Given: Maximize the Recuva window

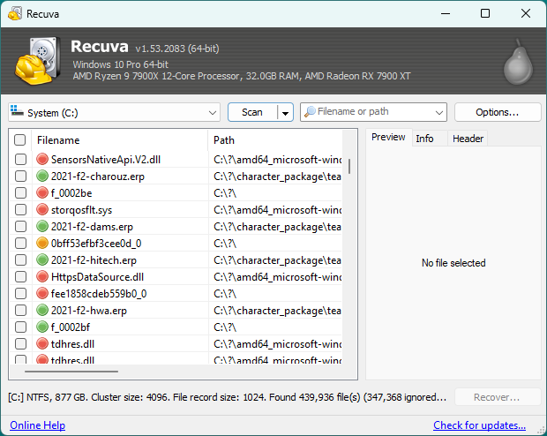Looking at the screenshot, I should coord(485,13).
